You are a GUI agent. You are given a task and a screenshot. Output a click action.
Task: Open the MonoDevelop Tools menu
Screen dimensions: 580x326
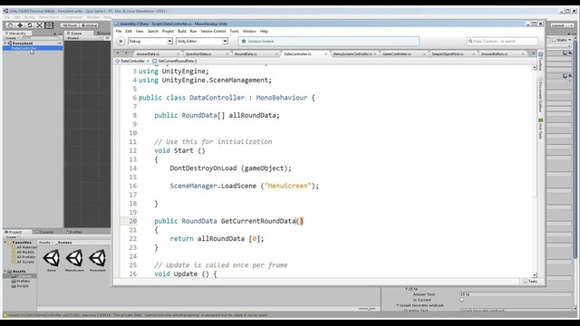coord(234,32)
